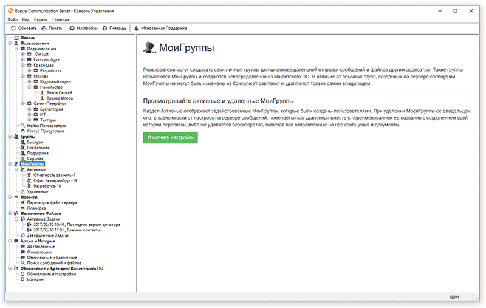The width and height of the screenshot is (486, 308).
Task: Click the megaphone icon beside Перезапуск файл-сервера
Action: tap(22, 203)
